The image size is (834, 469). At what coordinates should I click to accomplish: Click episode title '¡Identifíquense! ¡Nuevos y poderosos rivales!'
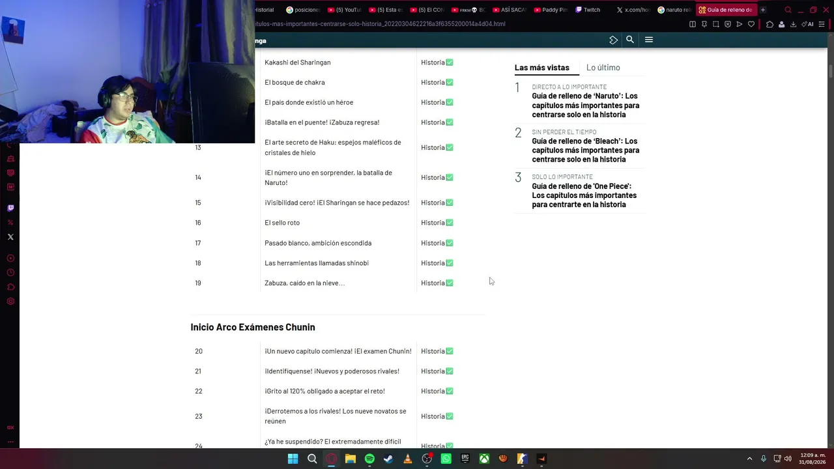tap(332, 371)
